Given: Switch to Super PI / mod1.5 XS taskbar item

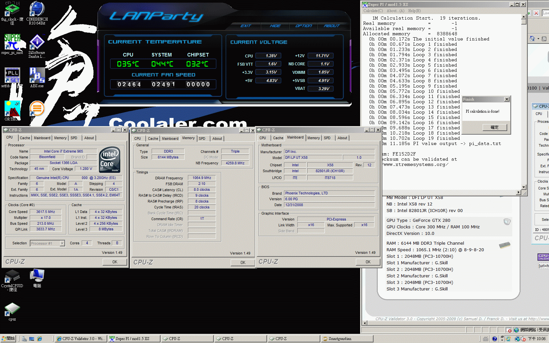Looking at the screenshot, I should click(x=134, y=339).
